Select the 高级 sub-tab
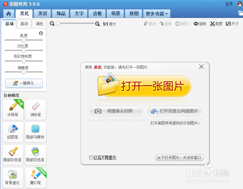 click(x=24, y=24)
